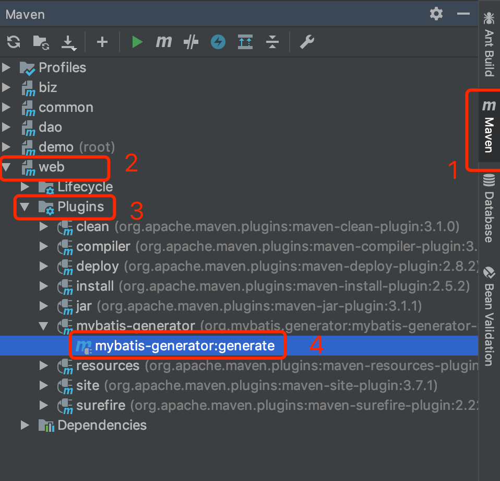Screen dimensions: 500x481
Task: Click Download Sources and Documentation icon
Action: [x=69, y=42]
